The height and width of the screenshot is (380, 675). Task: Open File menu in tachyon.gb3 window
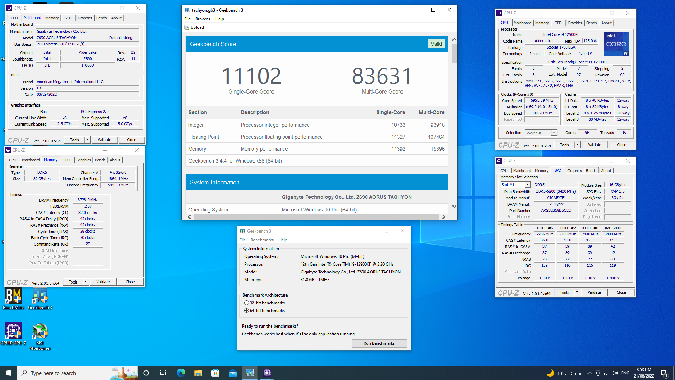187,19
